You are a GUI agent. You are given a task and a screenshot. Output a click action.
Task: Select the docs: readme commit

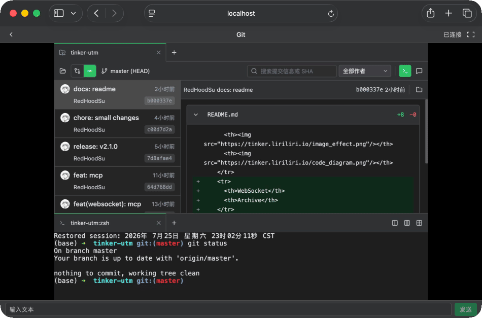click(x=117, y=95)
